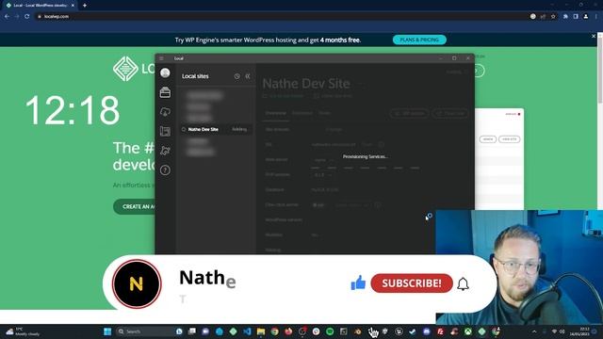Open Add-ons puzzle icon in Local sidebar
Screen dimensions: 603x339
point(165,151)
